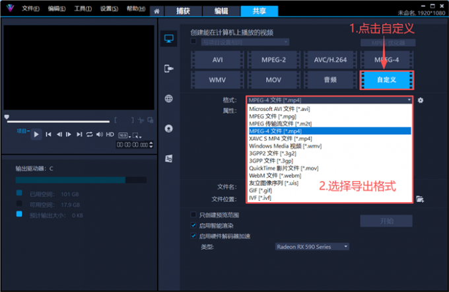The width and height of the screenshot is (449, 292).
Task: Select the device output category icon
Action: 168,69
